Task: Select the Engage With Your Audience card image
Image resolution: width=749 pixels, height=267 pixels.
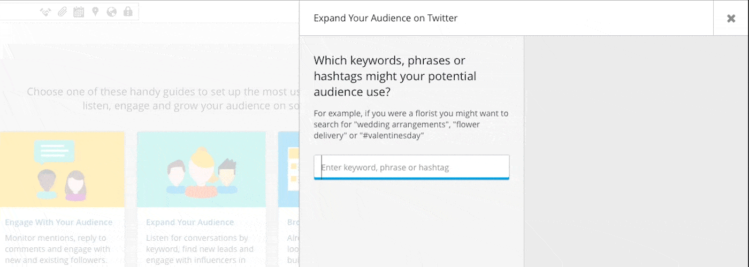Action: tap(63, 169)
